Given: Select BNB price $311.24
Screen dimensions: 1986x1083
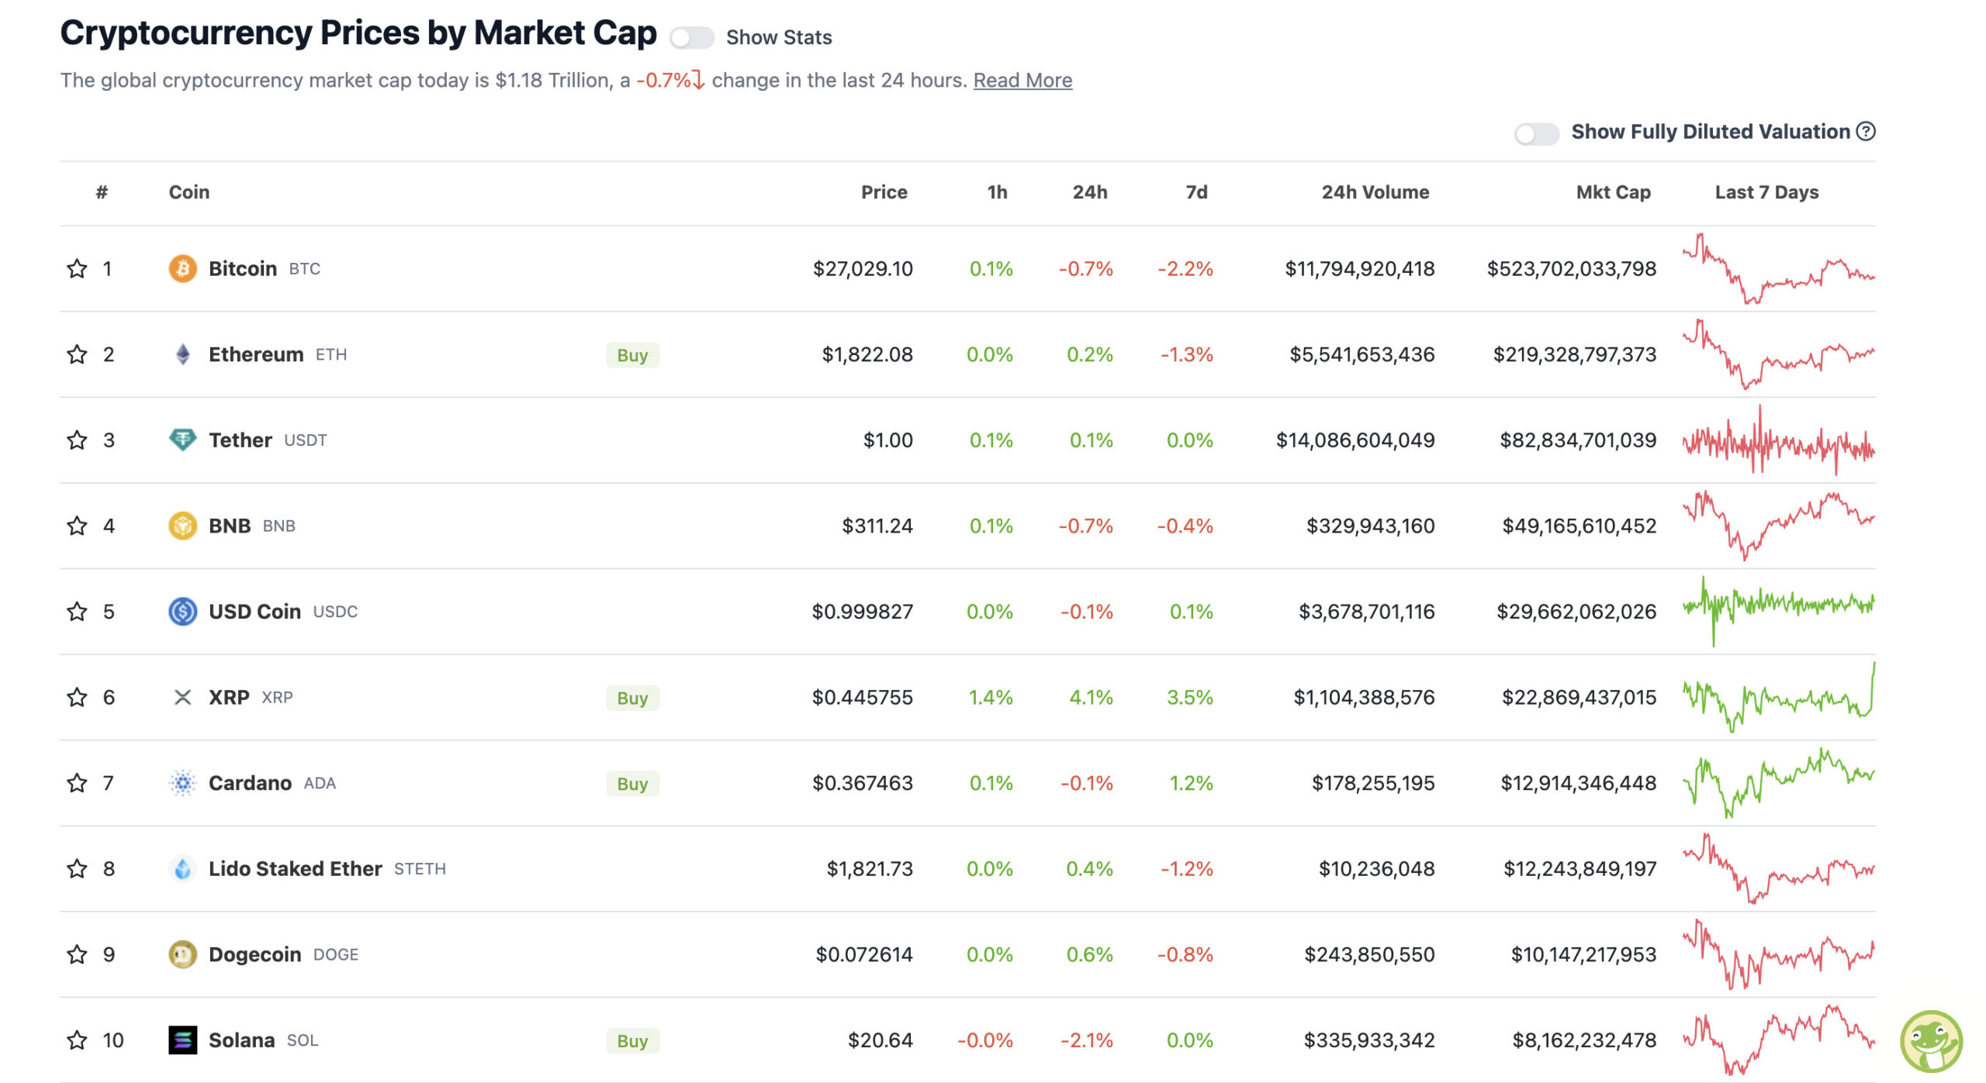Looking at the screenshot, I should [877, 526].
